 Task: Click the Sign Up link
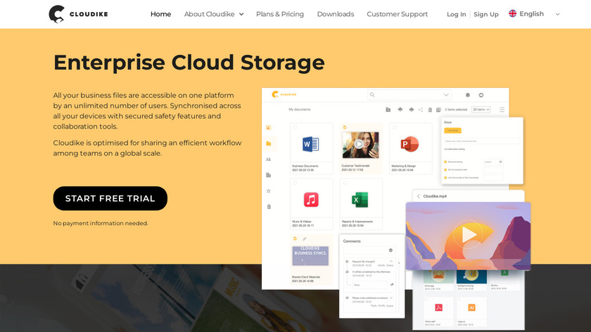tap(486, 14)
